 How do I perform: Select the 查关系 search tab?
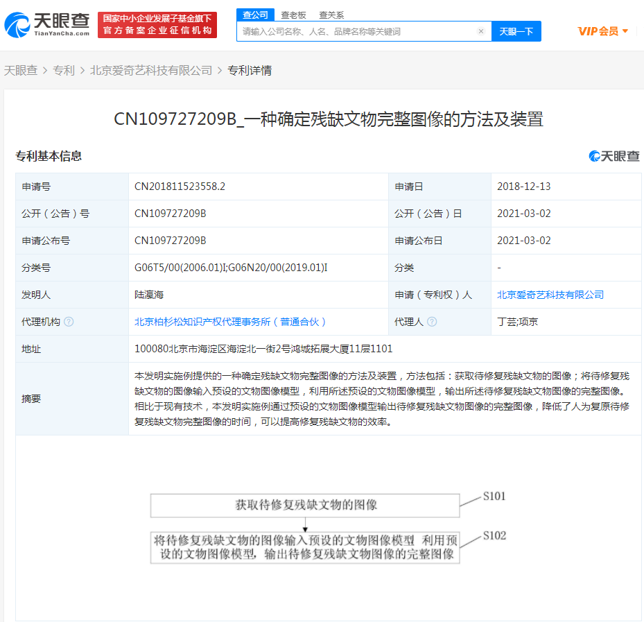coord(331,15)
